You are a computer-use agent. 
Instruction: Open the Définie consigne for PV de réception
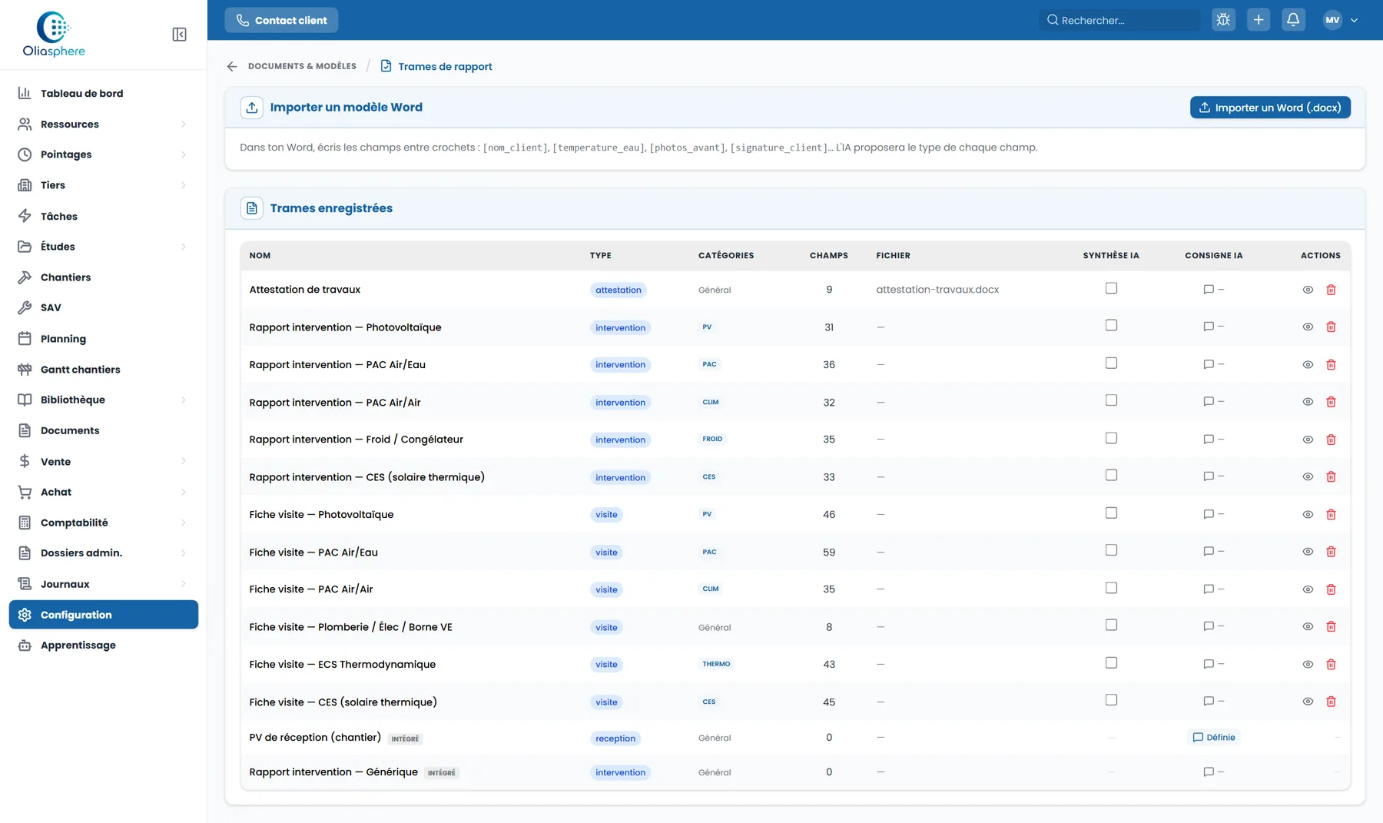pyautogui.click(x=1214, y=738)
